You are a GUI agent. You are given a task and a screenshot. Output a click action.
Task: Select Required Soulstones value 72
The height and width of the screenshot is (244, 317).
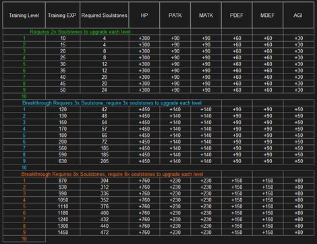[x=105, y=142]
